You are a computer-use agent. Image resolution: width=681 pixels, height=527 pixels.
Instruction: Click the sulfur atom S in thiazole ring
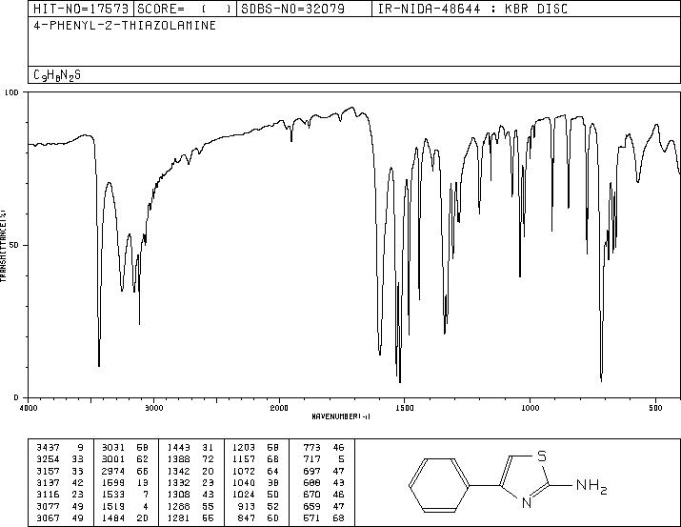[541, 456]
